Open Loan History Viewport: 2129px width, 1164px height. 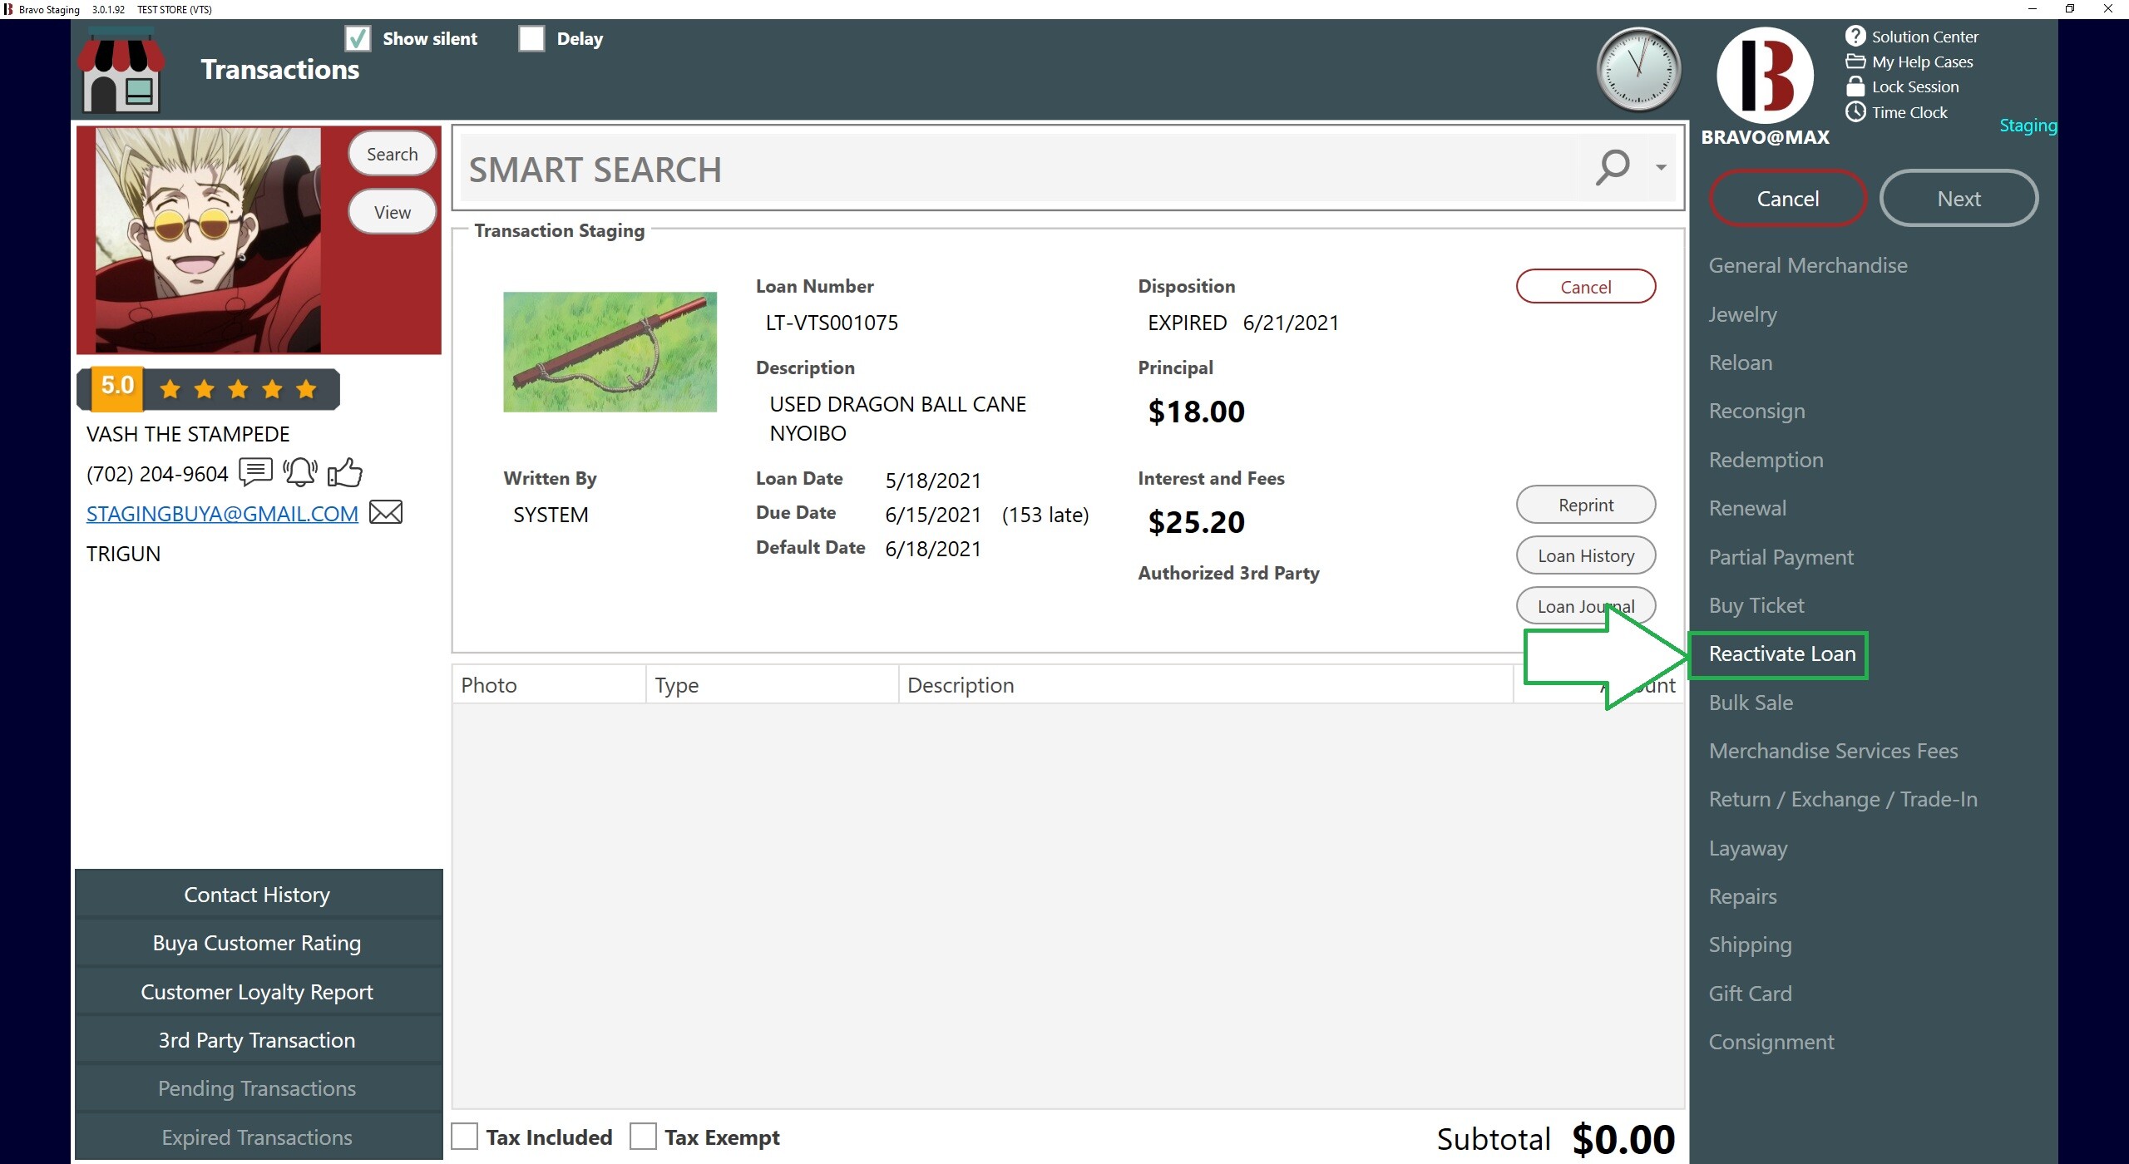pos(1585,555)
